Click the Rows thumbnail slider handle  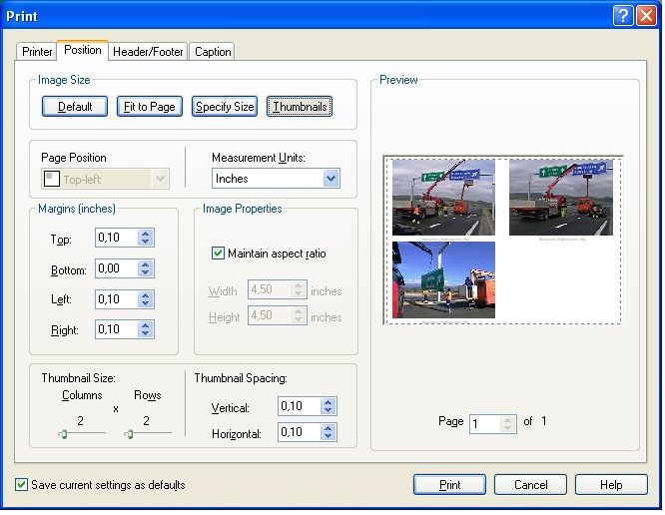(129, 433)
